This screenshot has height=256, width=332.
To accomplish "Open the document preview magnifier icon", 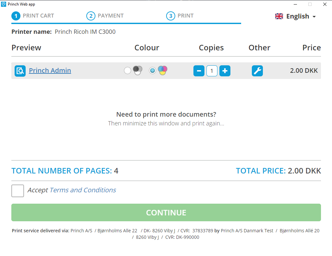I will pyautogui.click(x=20, y=70).
